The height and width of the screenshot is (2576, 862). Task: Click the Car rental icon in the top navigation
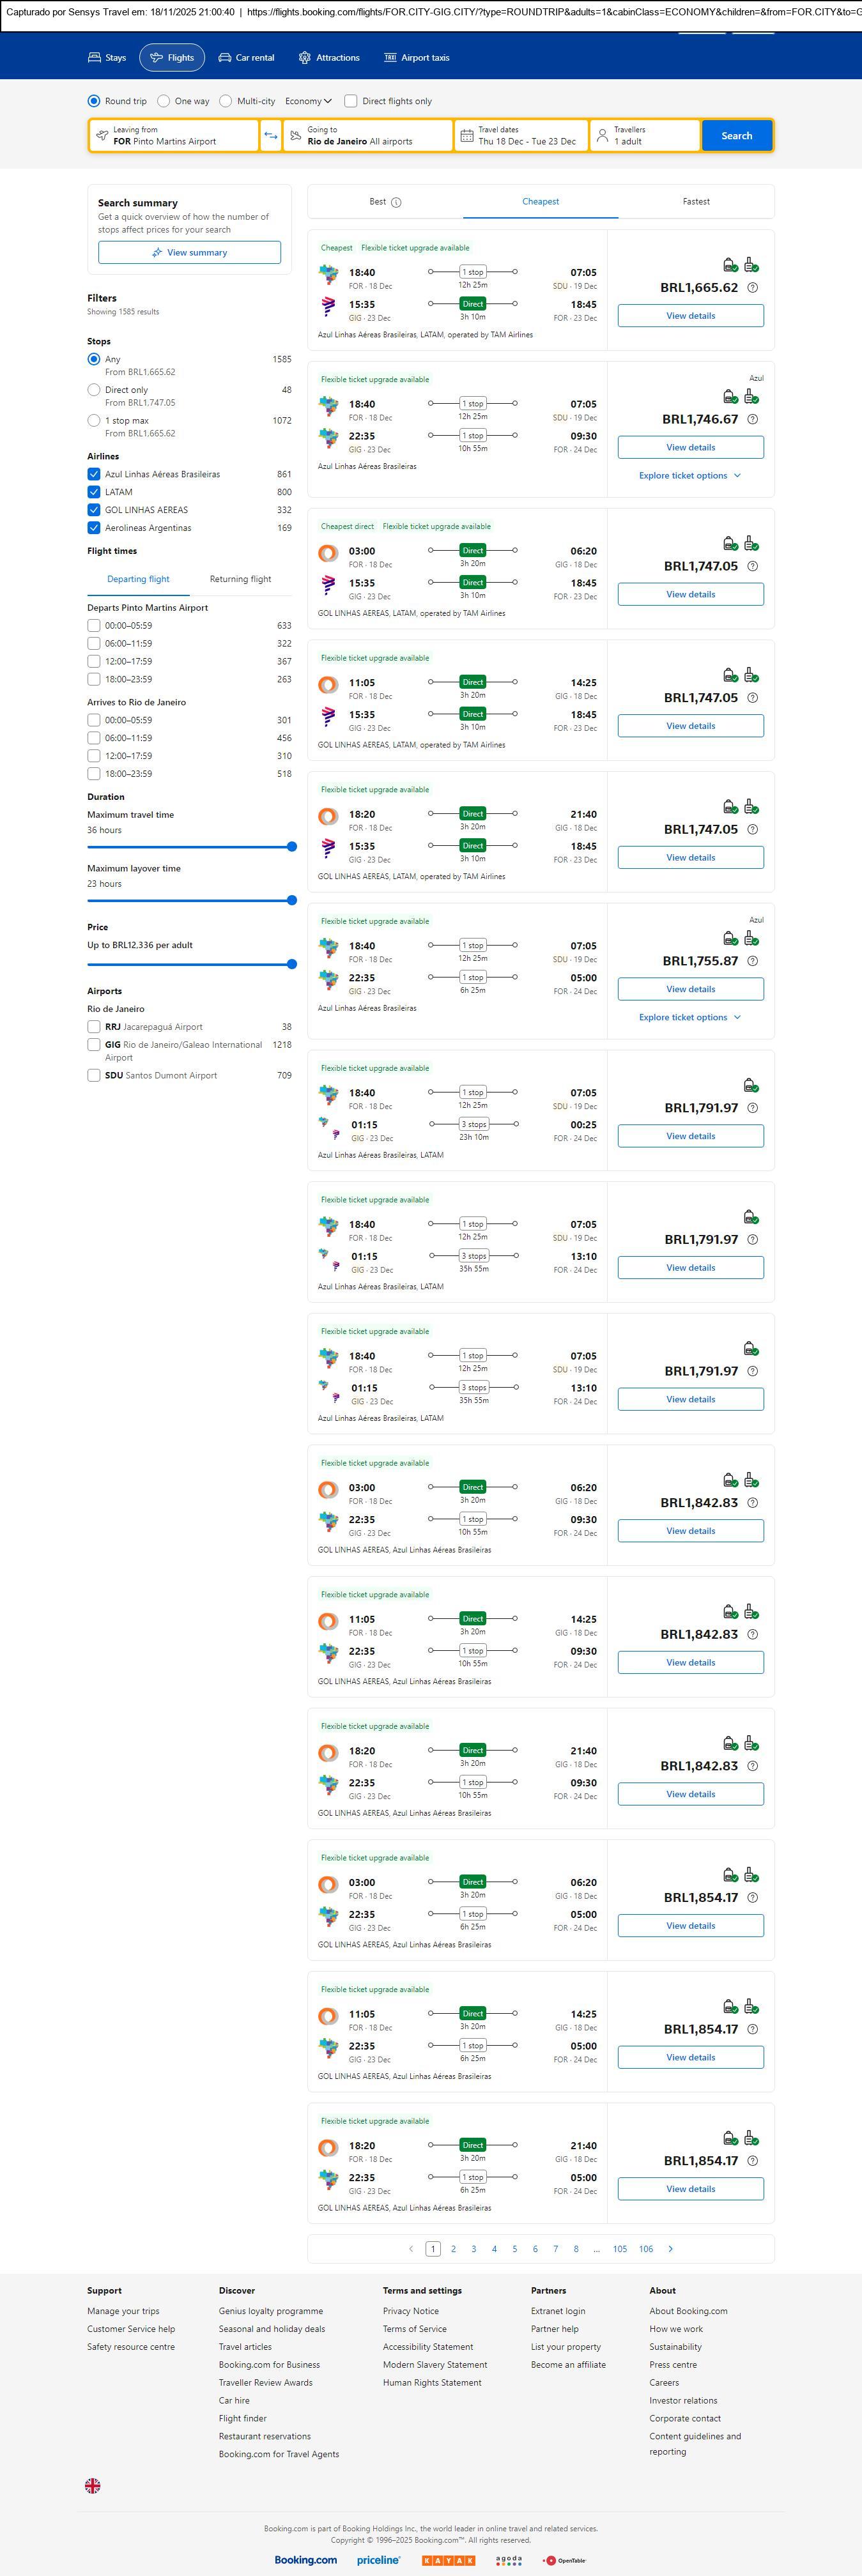(x=225, y=58)
